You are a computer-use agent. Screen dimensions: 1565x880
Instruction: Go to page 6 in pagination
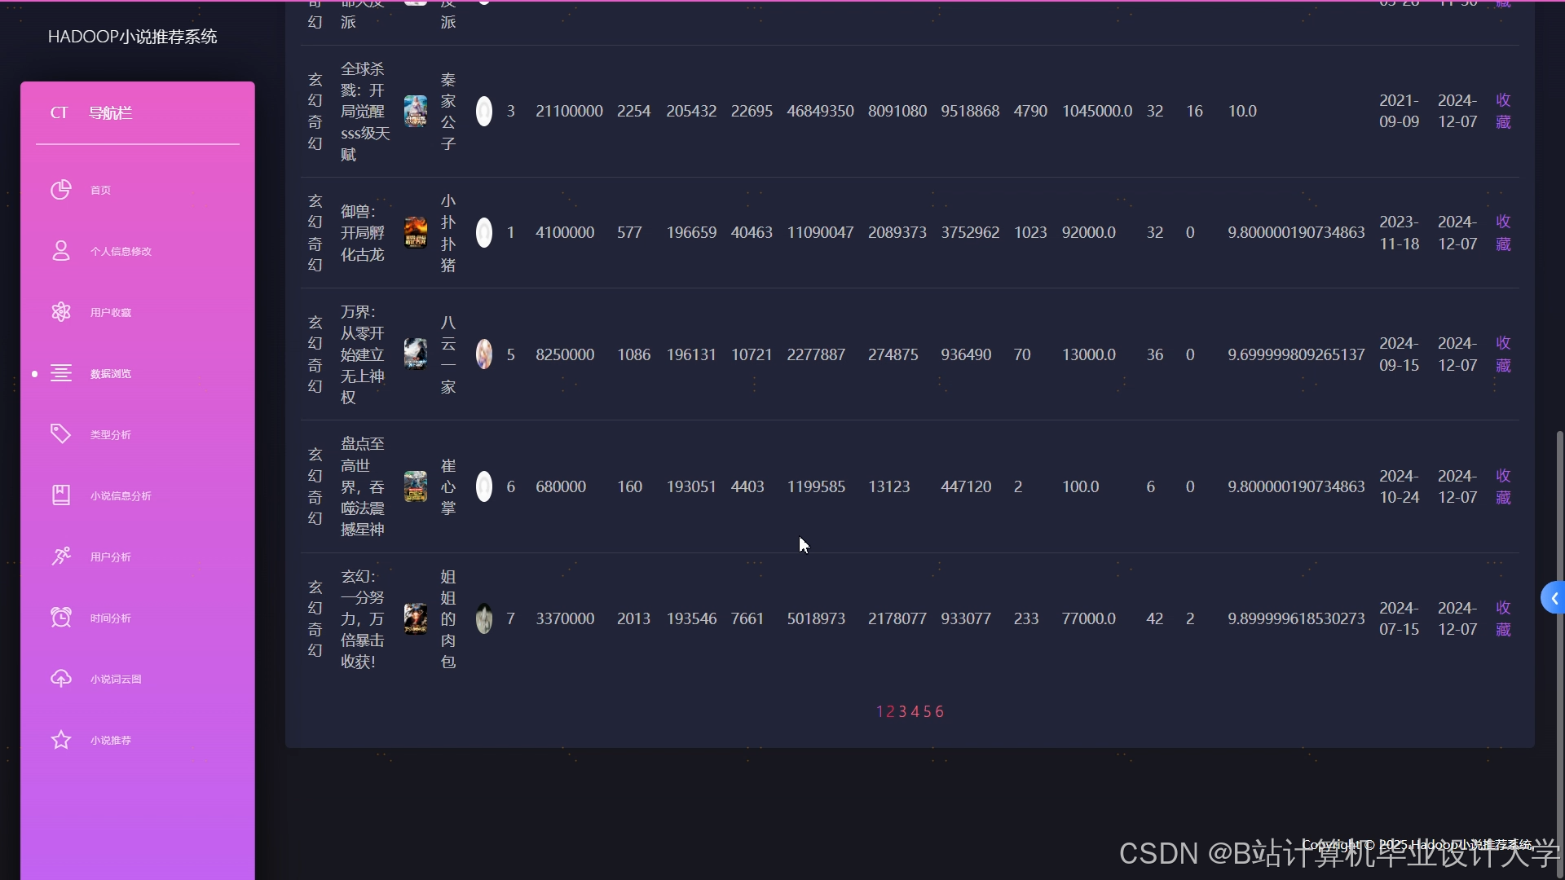click(939, 712)
